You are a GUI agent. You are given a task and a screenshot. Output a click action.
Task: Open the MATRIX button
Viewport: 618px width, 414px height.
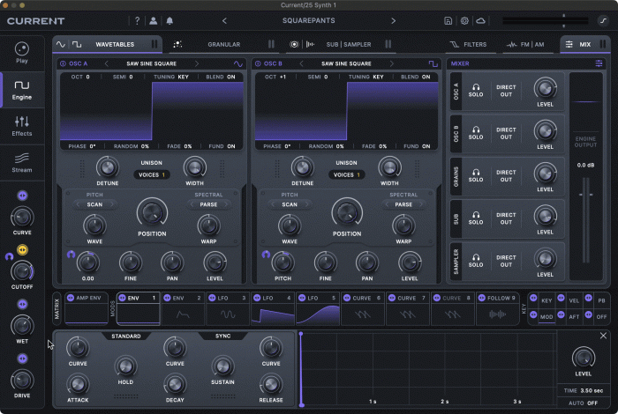click(x=57, y=308)
